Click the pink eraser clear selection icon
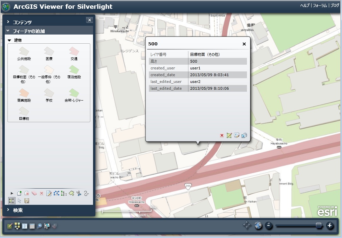This screenshot has width=342, height=238. [x=34, y=193]
